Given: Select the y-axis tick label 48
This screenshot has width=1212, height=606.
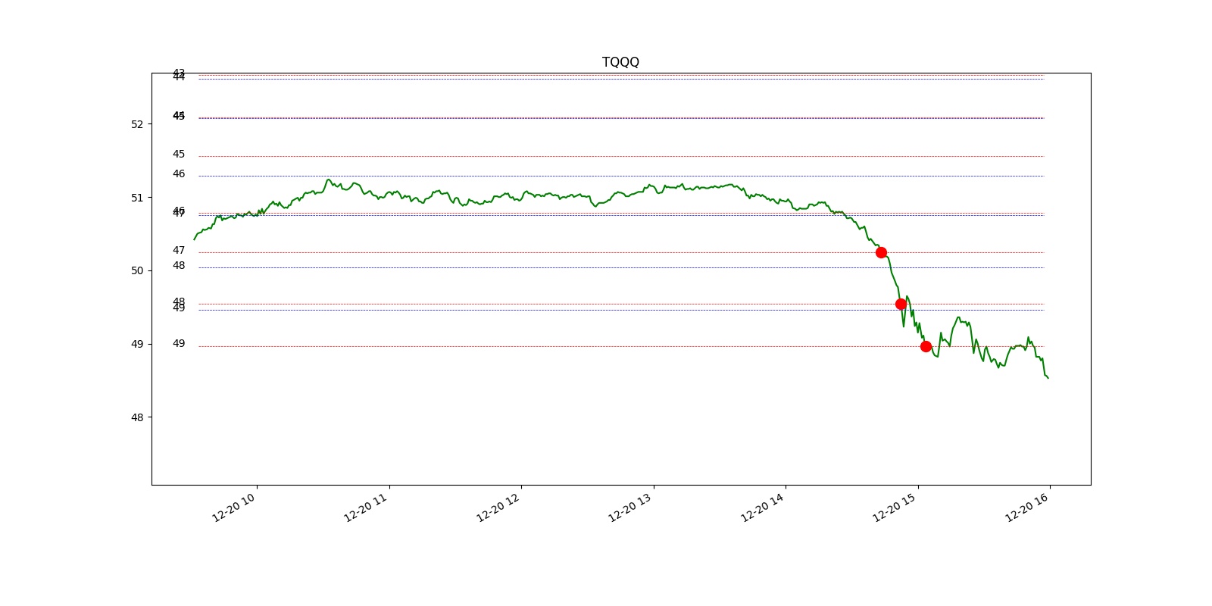Looking at the screenshot, I should (137, 417).
